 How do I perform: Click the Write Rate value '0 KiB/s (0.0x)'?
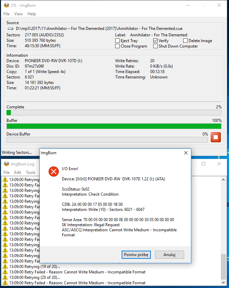pos(161,66)
